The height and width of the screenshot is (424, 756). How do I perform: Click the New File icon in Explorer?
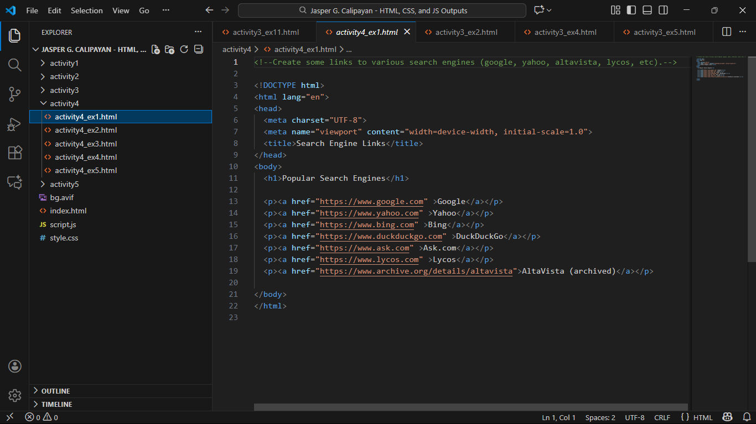pos(156,49)
